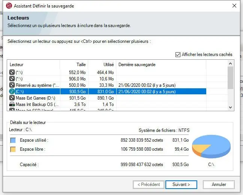The height and width of the screenshot is (195, 243).
Task: Click the red app icon in the title bar
Action: (9, 6)
